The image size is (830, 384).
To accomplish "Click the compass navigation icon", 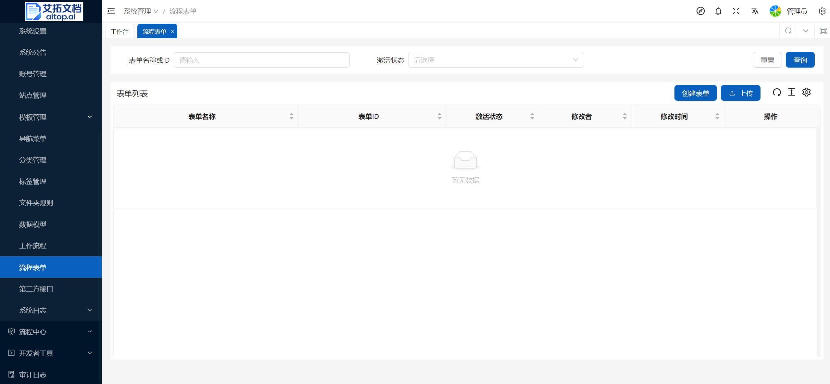I will [x=700, y=11].
